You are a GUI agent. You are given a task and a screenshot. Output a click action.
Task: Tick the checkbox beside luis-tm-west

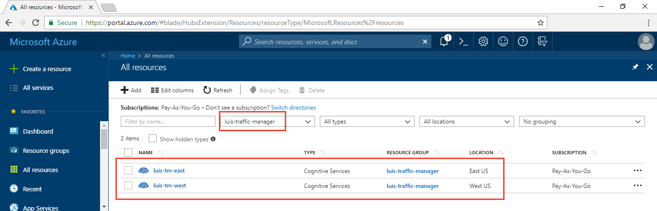(128, 186)
